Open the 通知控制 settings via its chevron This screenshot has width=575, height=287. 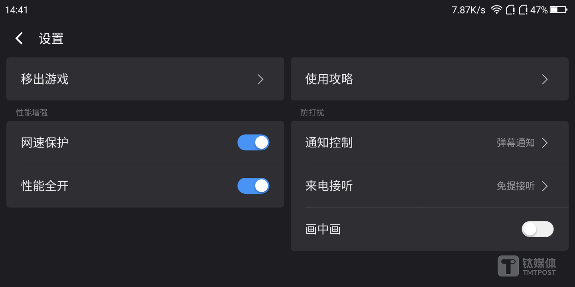(545, 143)
